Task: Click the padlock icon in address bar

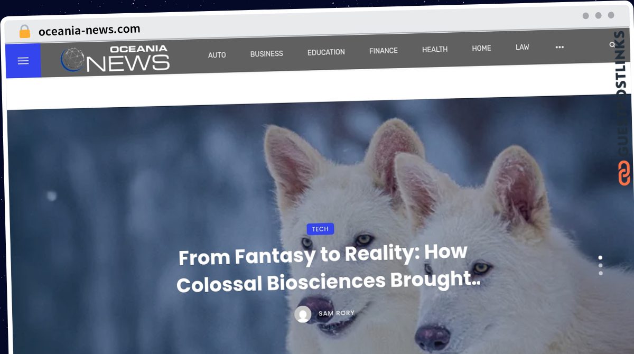Action: coord(25,31)
